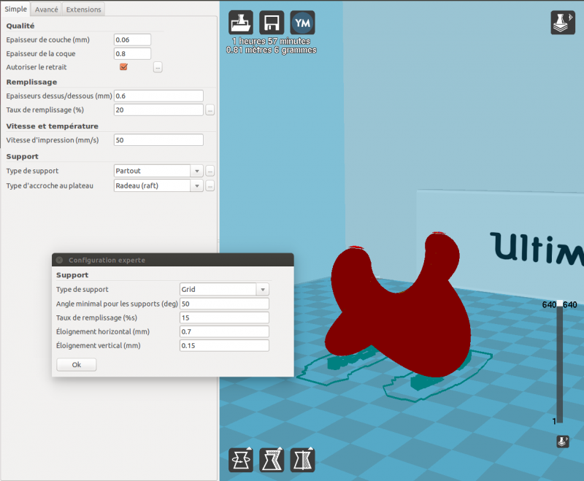This screenshot has height=481, width=584.
Task: Click the Qualité section heading
Action: point(20,26)
